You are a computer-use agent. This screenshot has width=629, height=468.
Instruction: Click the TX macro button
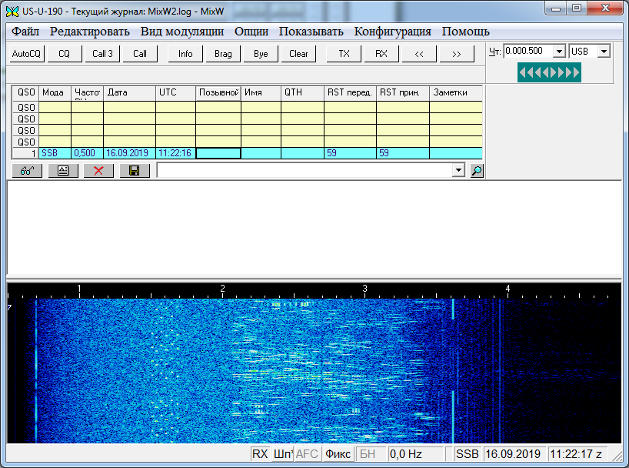tap(344, 54)
